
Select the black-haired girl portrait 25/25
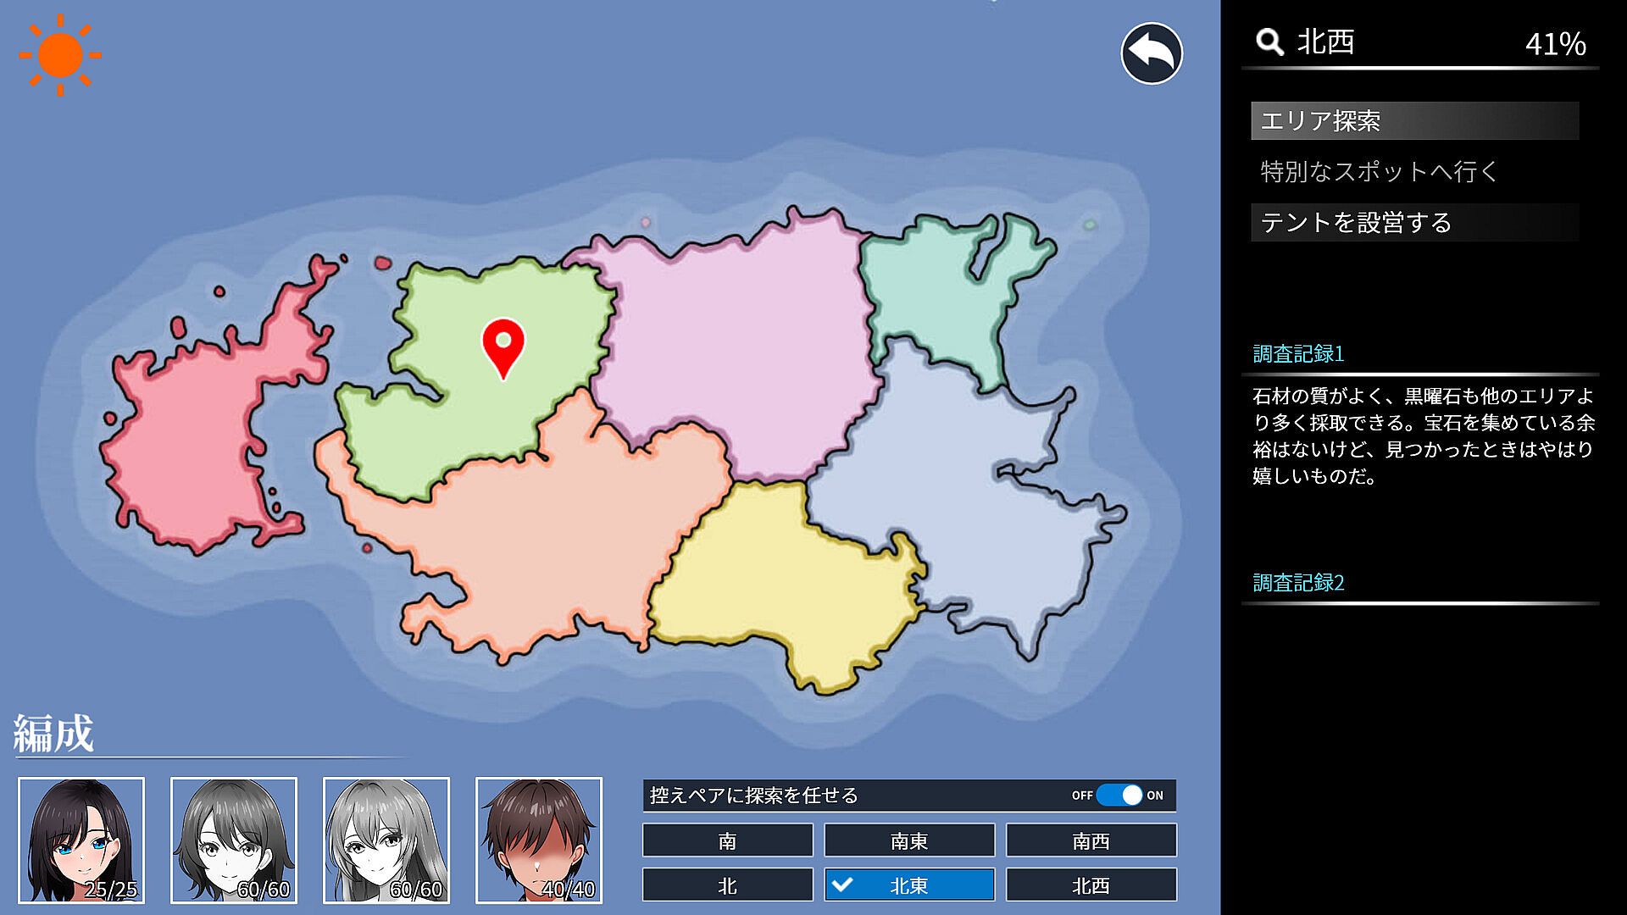tap(81, 840)
